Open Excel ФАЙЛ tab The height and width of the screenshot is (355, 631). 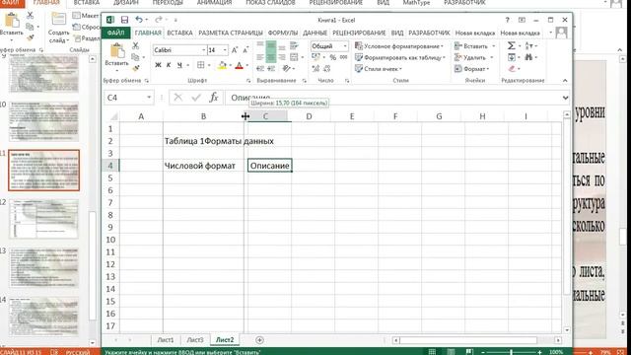click(x=116, y=33)
